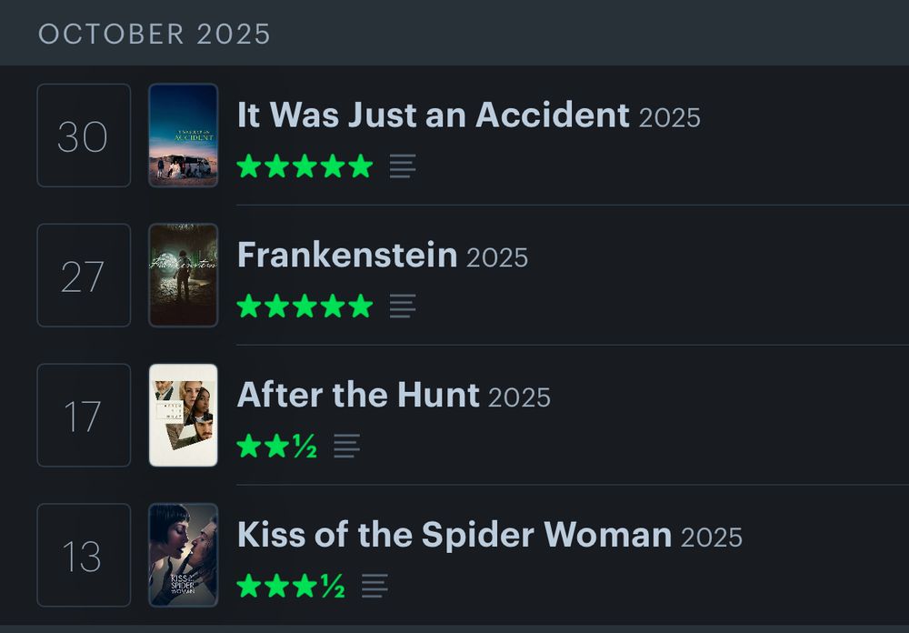909x633 pixels.
Task: Click the five-star rating under It Was Just an Accident
Action: (305, 166)
